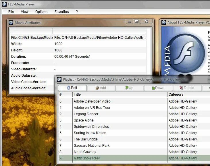Click the Category column header
The height and width of the screenshot is (166, 210).
(x=188, y=94)
